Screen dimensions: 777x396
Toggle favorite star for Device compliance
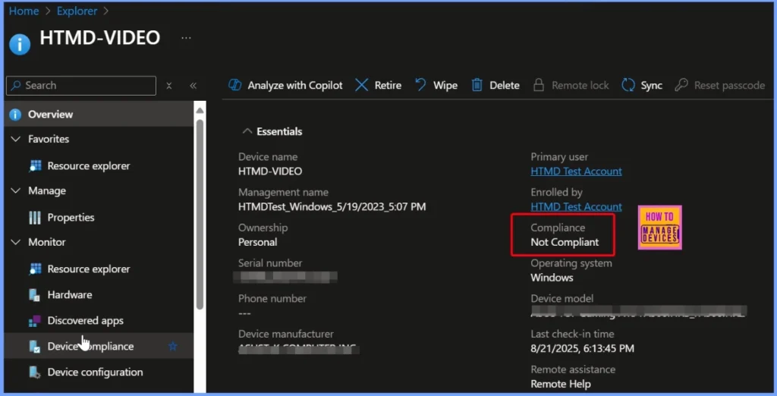coord(172,347)
